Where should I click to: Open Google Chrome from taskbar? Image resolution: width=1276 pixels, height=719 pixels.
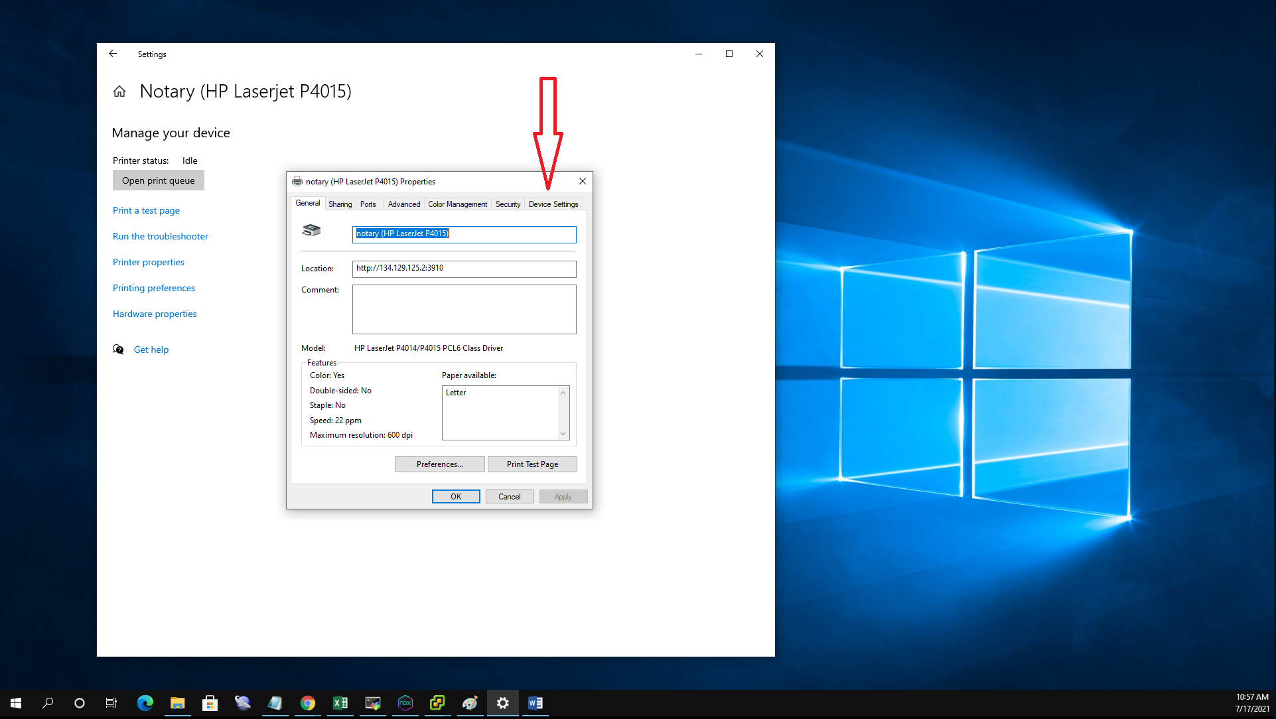307,703
